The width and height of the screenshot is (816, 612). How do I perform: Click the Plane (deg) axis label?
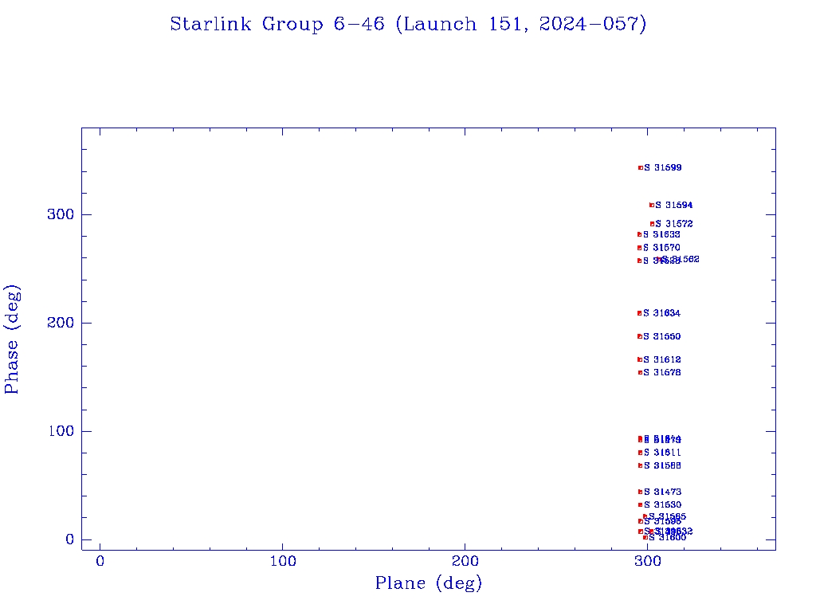429,583
